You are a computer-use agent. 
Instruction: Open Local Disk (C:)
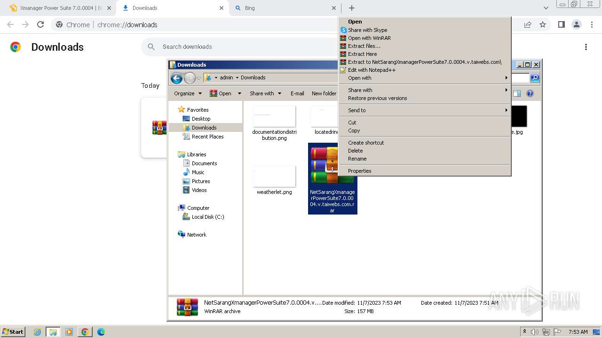[x=207, y=217]
